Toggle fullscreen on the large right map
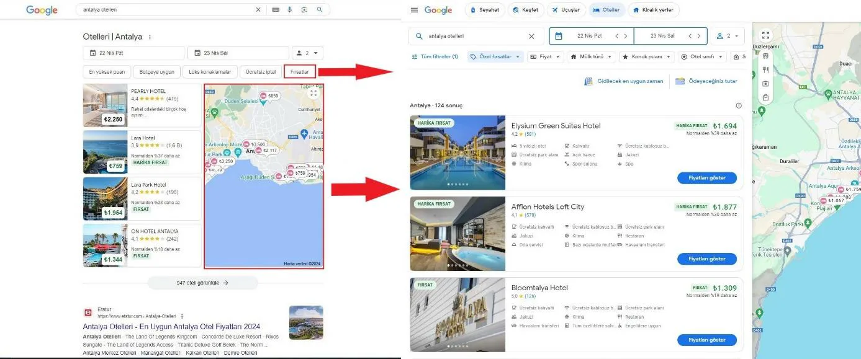 coord(765,36)
